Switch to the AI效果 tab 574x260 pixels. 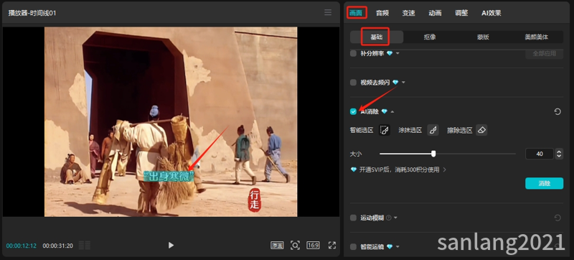491,13
